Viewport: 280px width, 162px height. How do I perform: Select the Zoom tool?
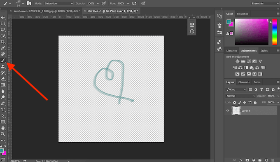[x=3, y=134]
